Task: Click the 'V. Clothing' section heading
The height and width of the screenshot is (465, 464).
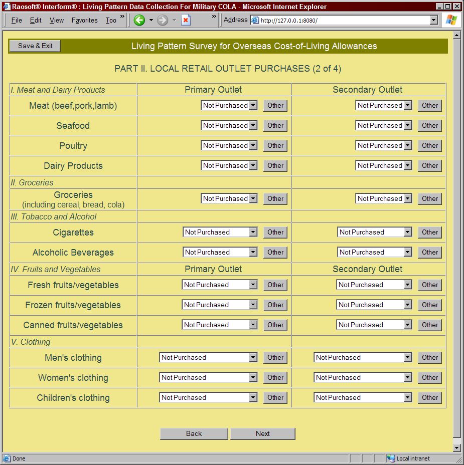Action: click(x=31, y=342)
